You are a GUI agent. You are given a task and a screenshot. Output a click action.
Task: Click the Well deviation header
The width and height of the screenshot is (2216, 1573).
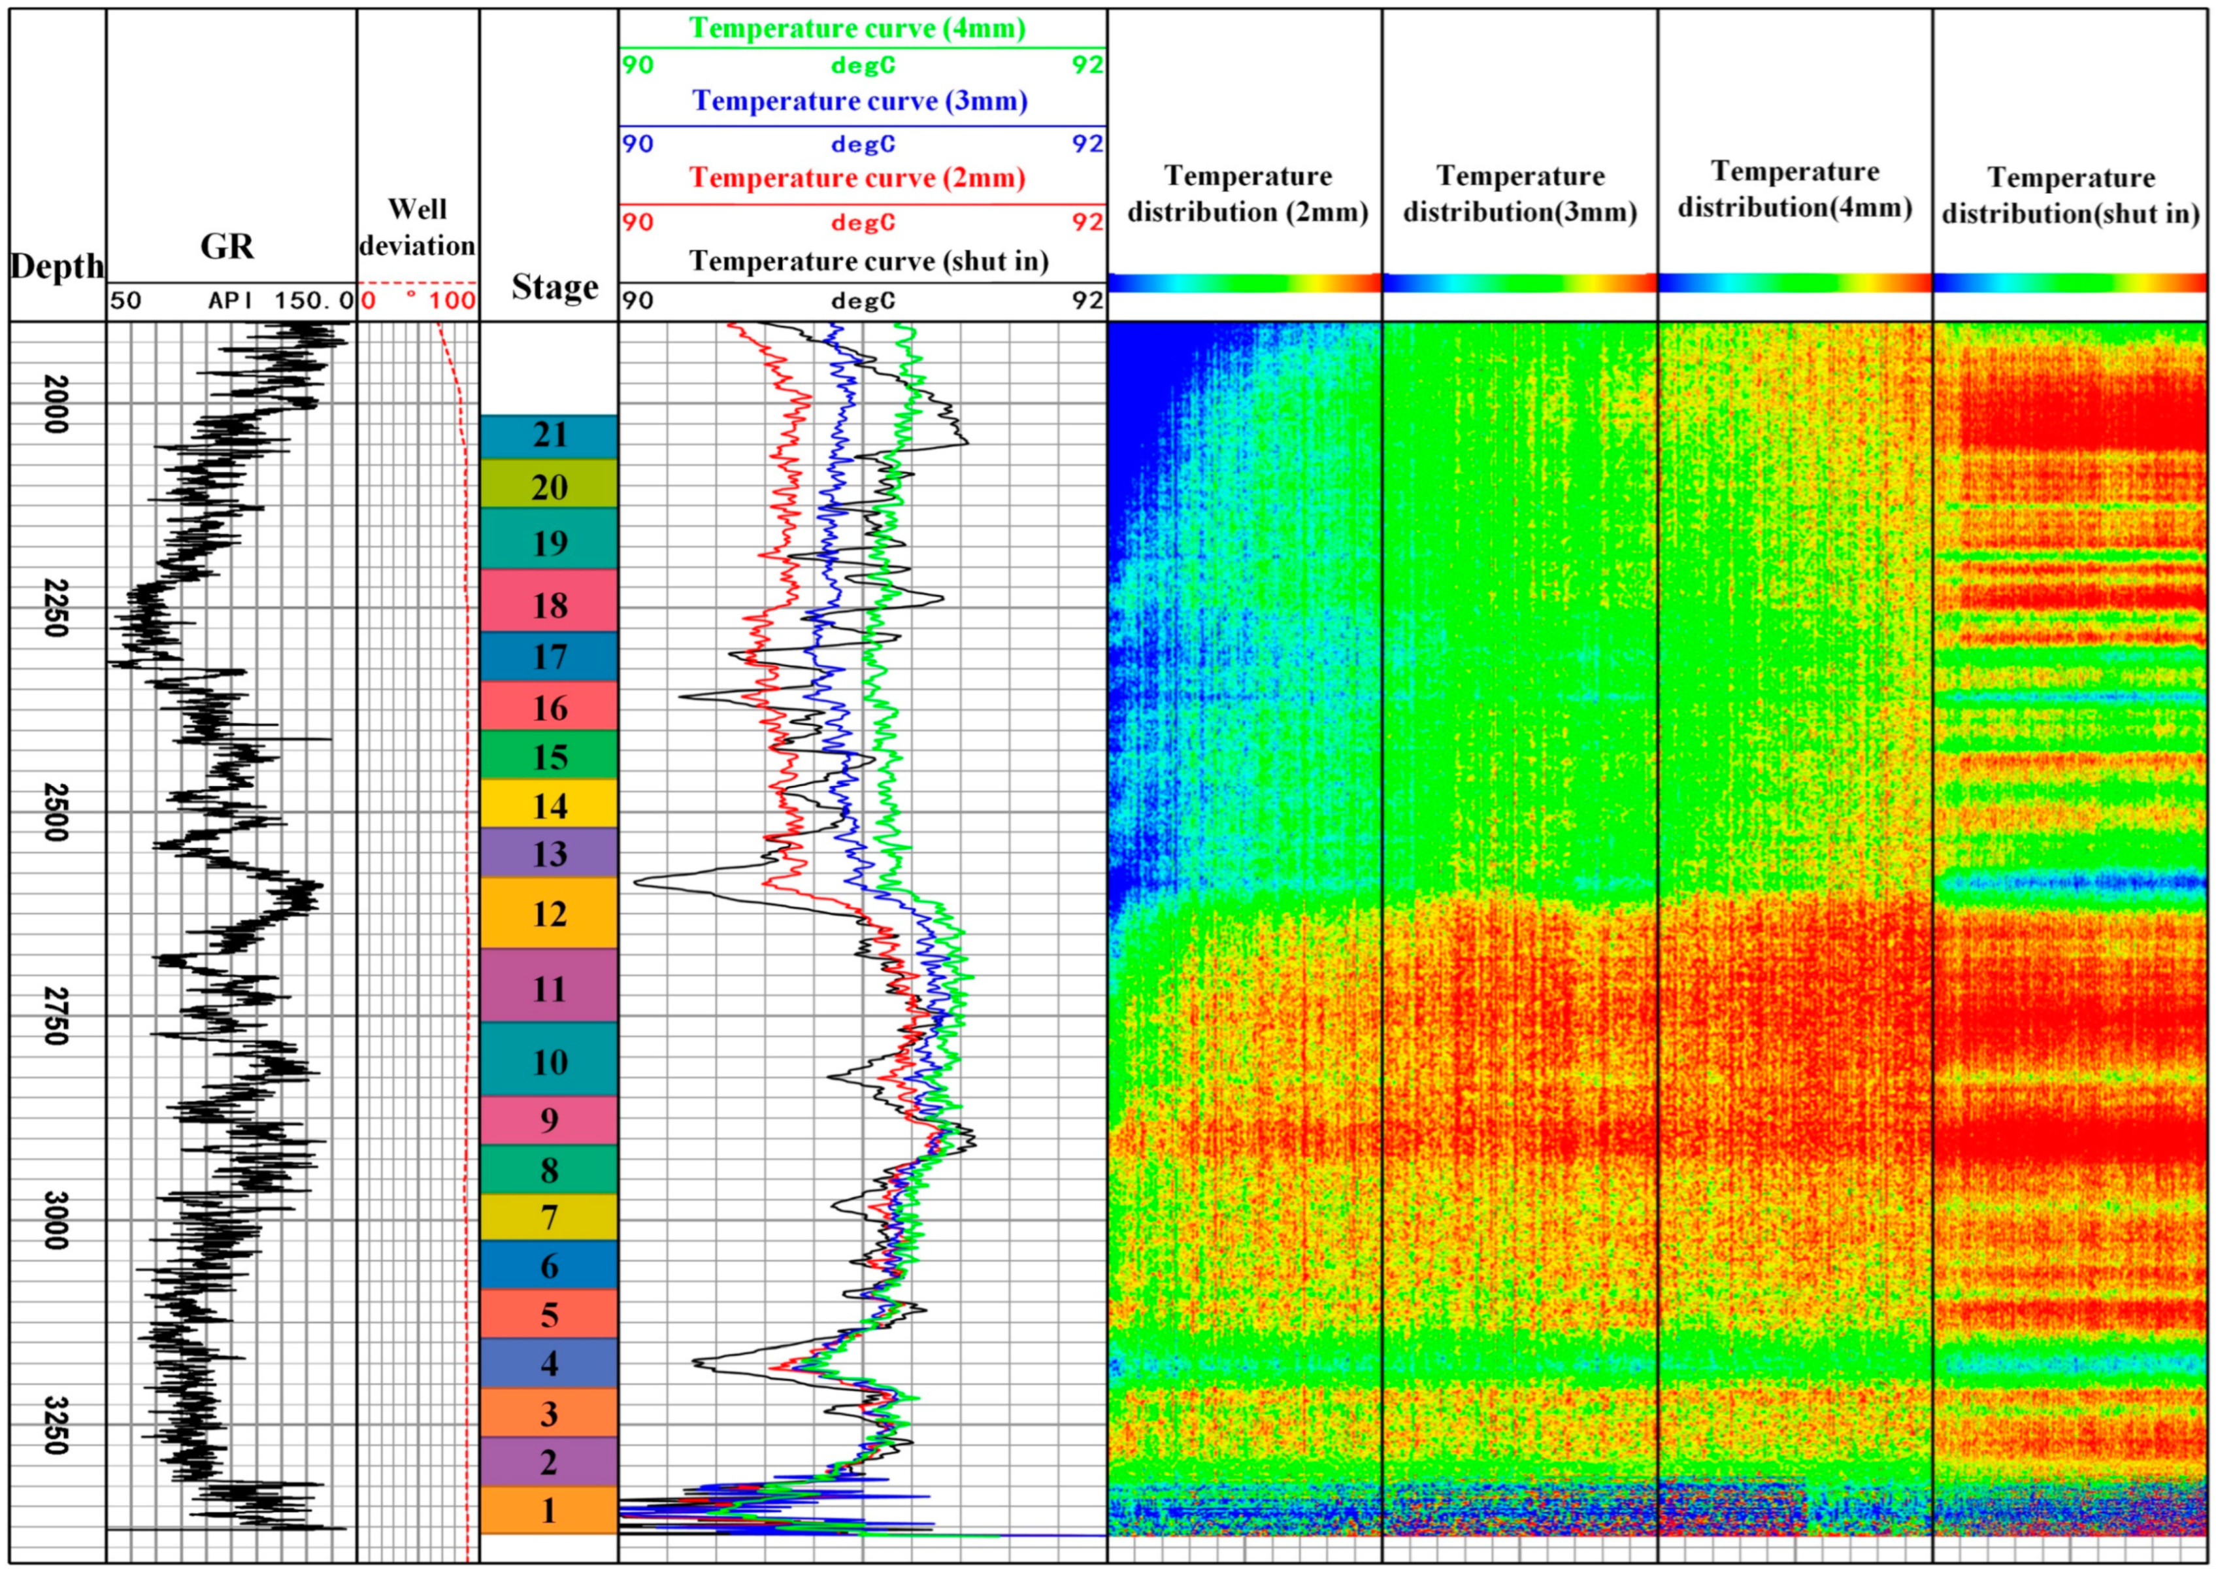click(417, 228)
